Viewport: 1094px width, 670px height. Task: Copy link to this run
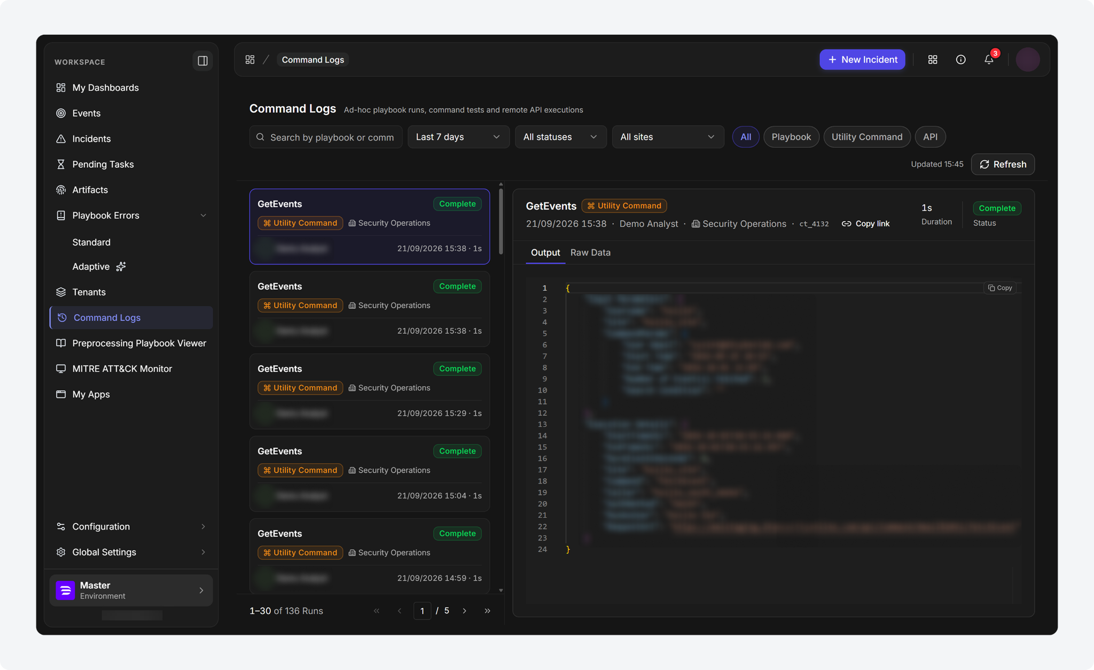click(x=866, y=224)
